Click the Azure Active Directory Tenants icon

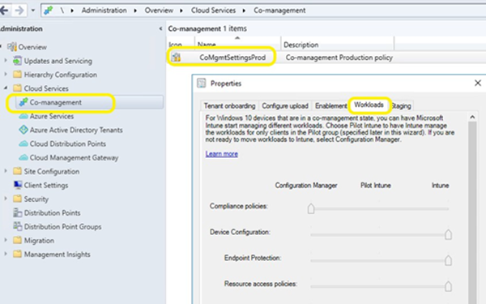click(x=23, y=130)
